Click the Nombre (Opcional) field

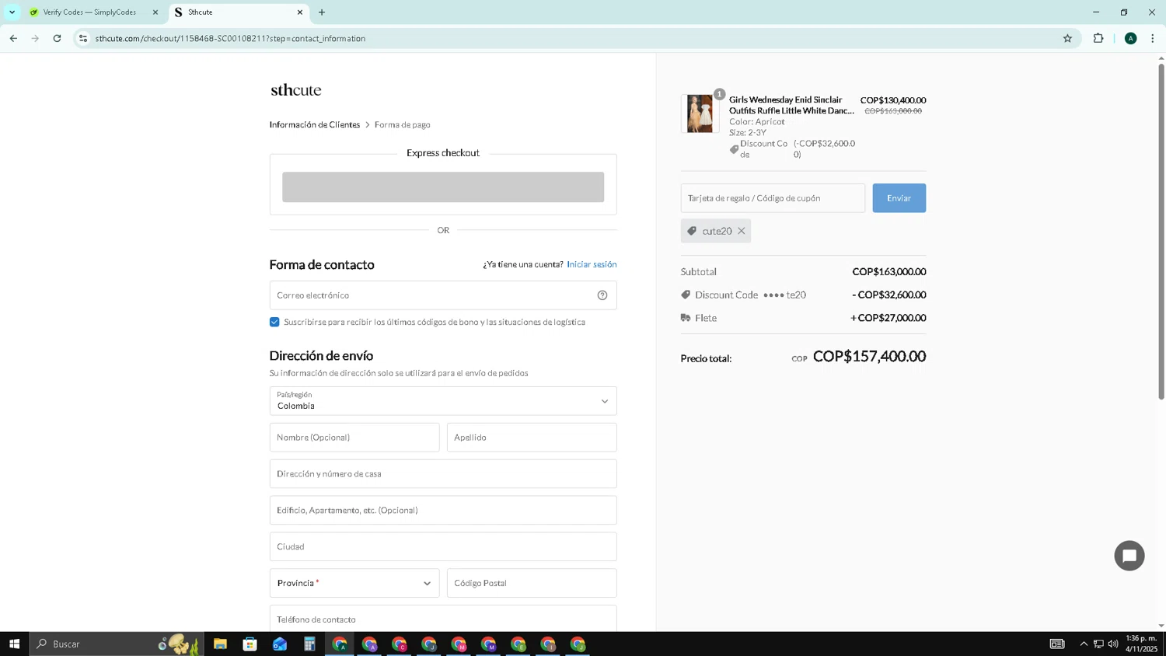click(x=354, y=438)
